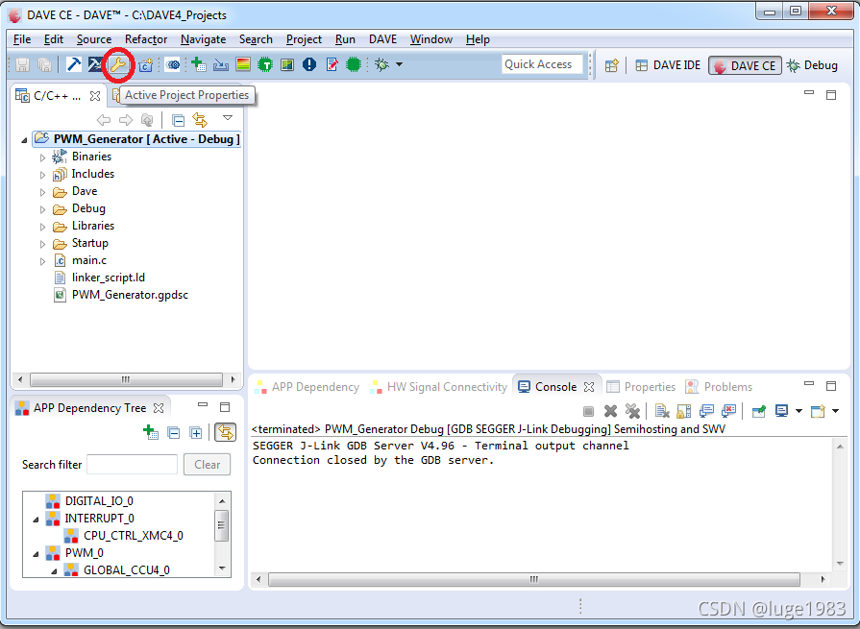Toggle Link with Editor in project view

pyautogui.click(x=200, y=120)
